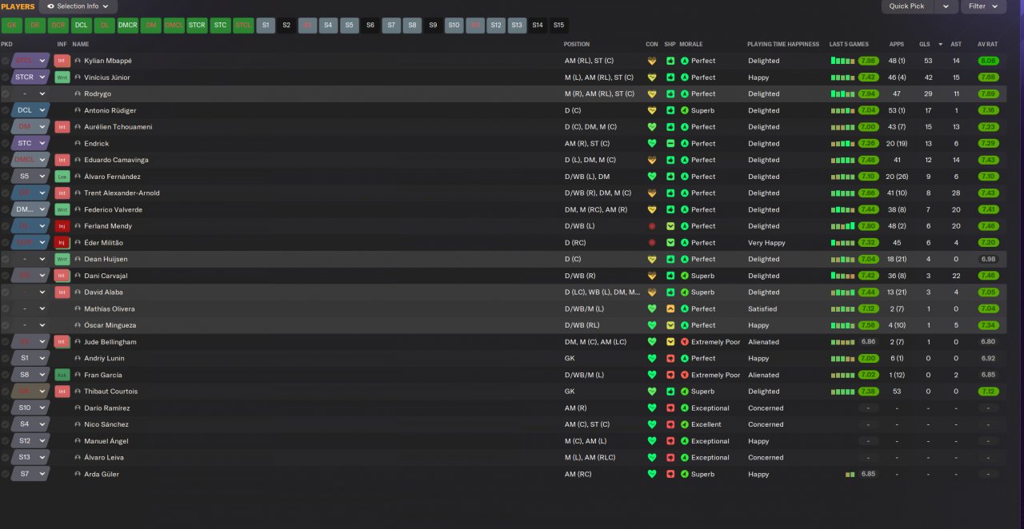The width and height of the screenshot is (1024, 529).
Task: Tick the selection circle for Kylian Mbappé
Action: coord(6,61)
